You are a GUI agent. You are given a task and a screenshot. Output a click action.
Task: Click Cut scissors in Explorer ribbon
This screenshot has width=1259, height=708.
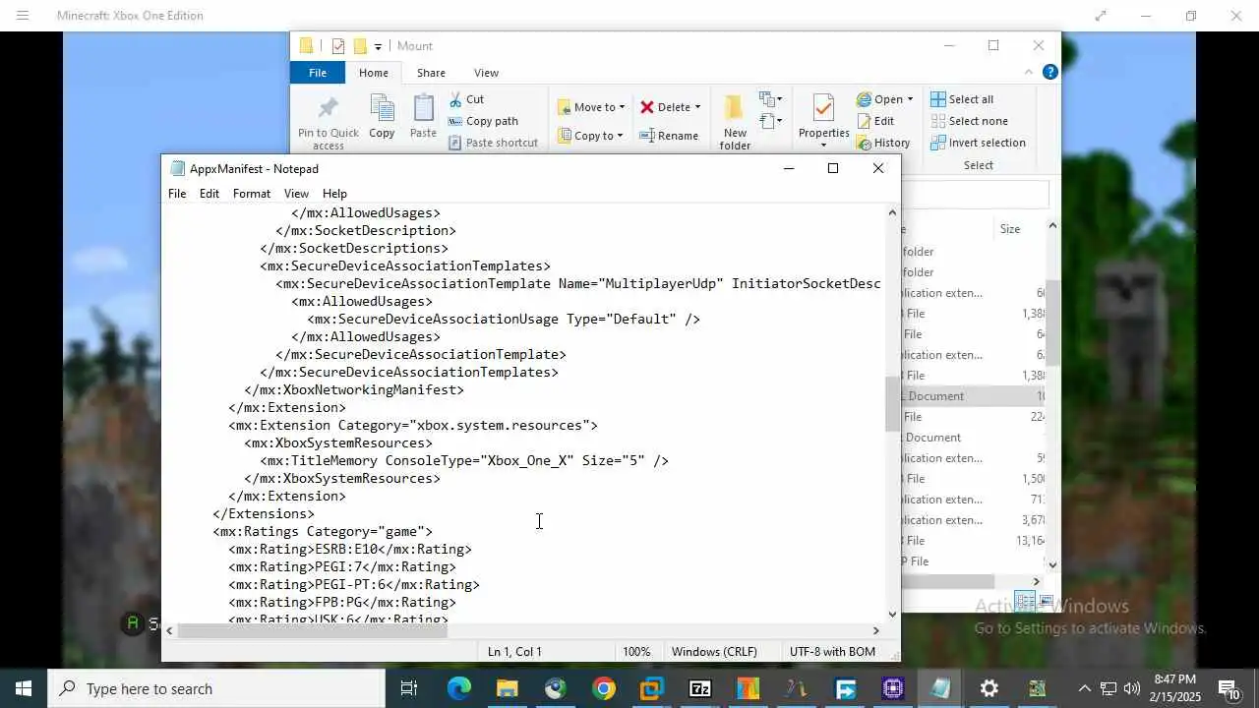[x=466, y=99]
